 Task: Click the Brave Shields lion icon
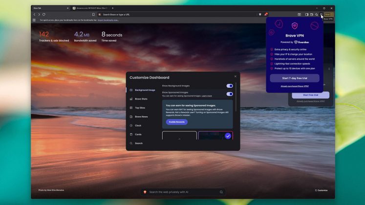point(260,15)
